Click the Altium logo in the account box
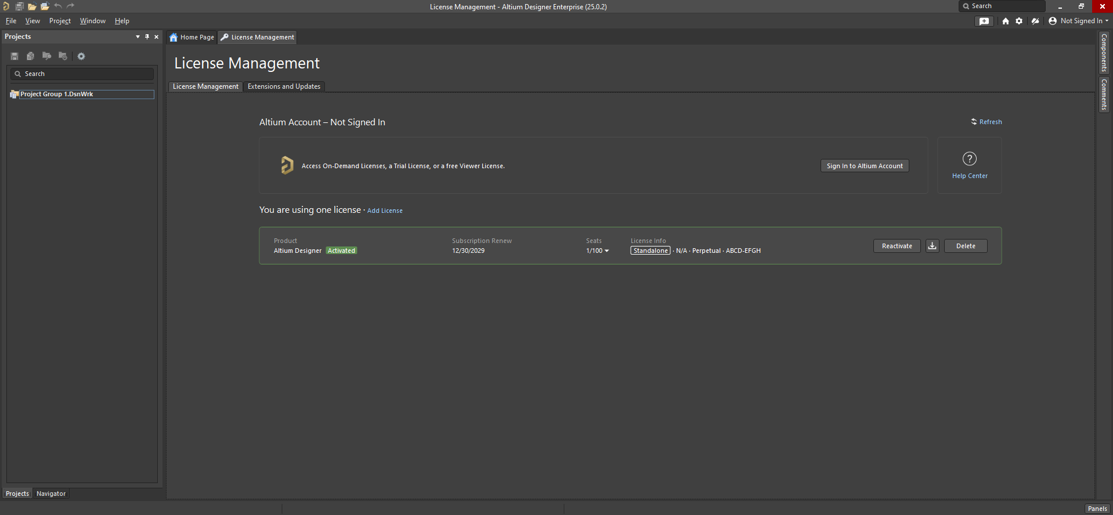The image size is (1113, 515). 287,165
